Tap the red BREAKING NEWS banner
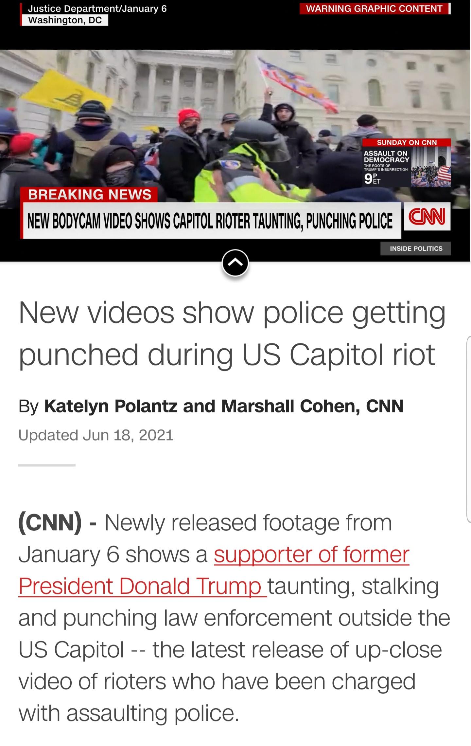Viewport: 471px width, 746px height. point(89,194)
